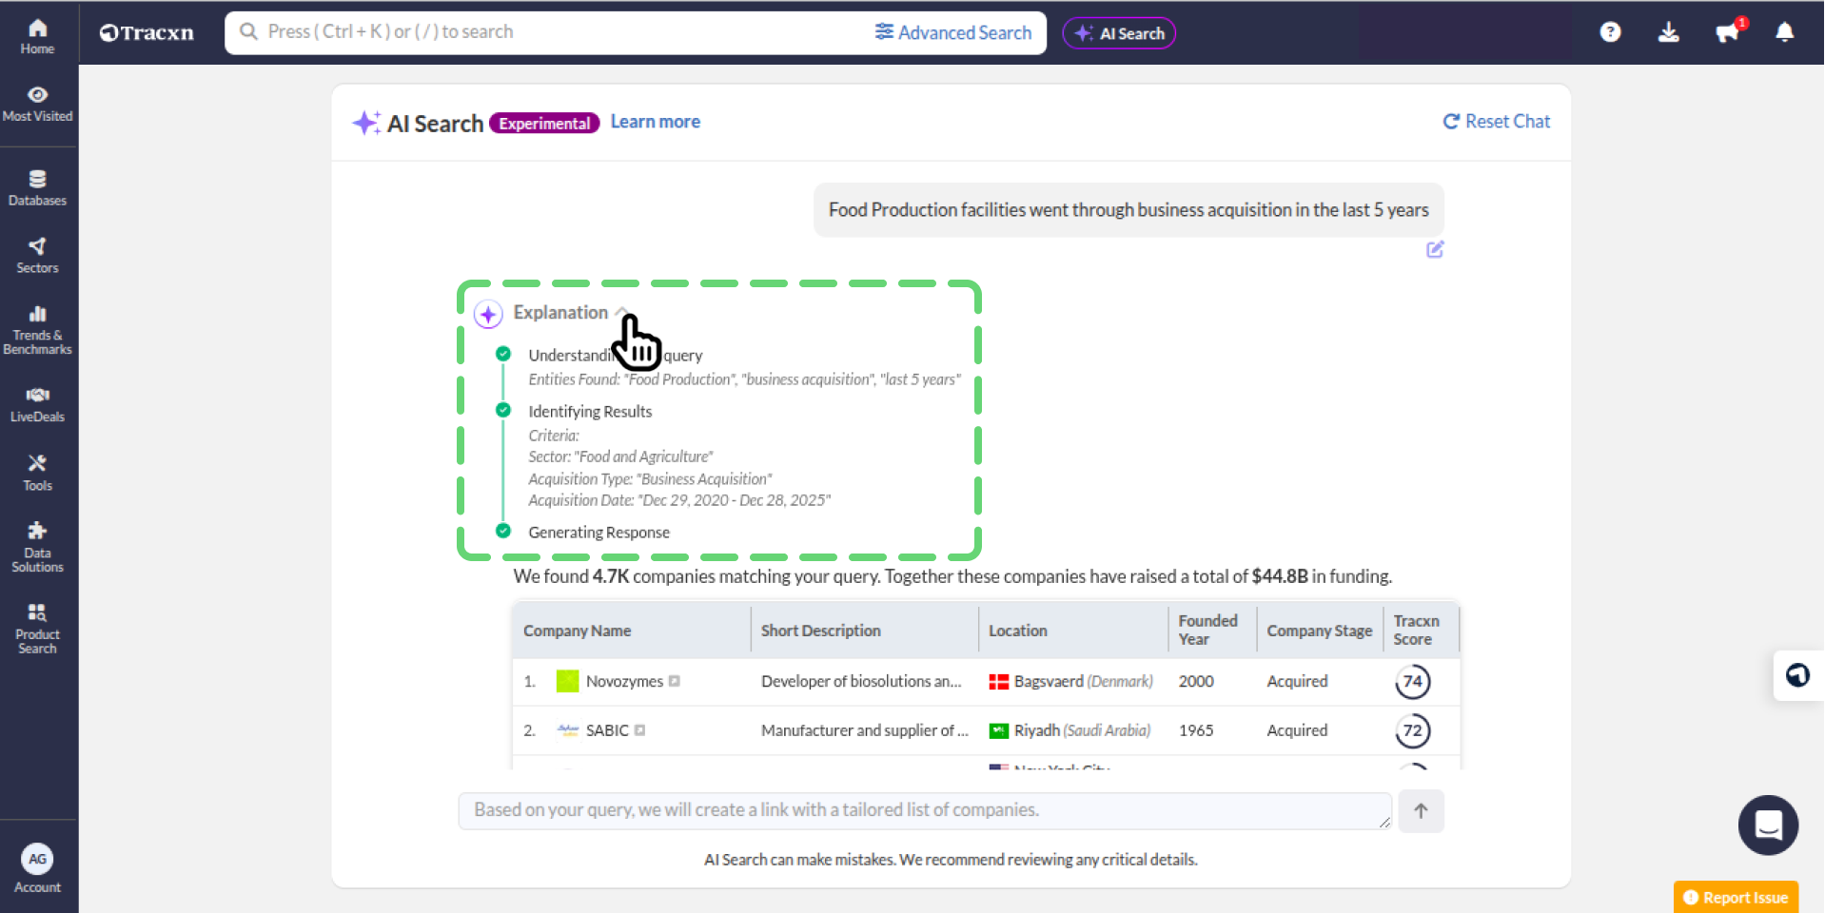This screenshot has width=1825, height=913.
Task: Click the Report Issue button
Action: [x=1736, y=897]
